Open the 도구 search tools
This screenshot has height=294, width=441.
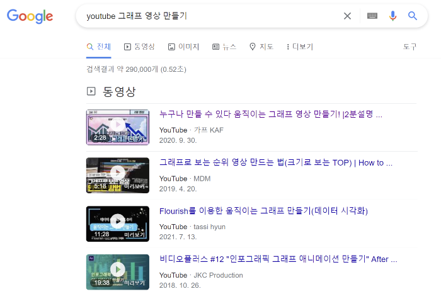[409, 47]
